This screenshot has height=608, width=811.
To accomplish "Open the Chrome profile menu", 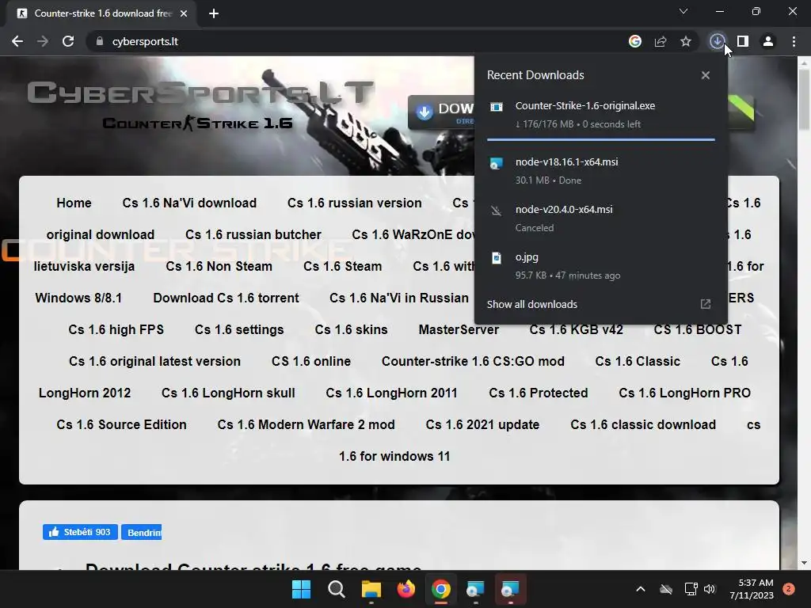I will (x=768, y=41).
